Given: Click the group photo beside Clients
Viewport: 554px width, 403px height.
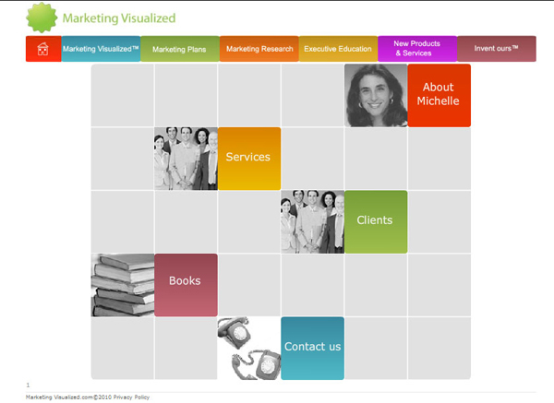Looking at the screenshot, I should [x=312, y=221].
